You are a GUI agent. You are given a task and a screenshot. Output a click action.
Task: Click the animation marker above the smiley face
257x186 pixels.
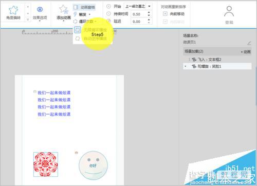click(x=77, y=153)
